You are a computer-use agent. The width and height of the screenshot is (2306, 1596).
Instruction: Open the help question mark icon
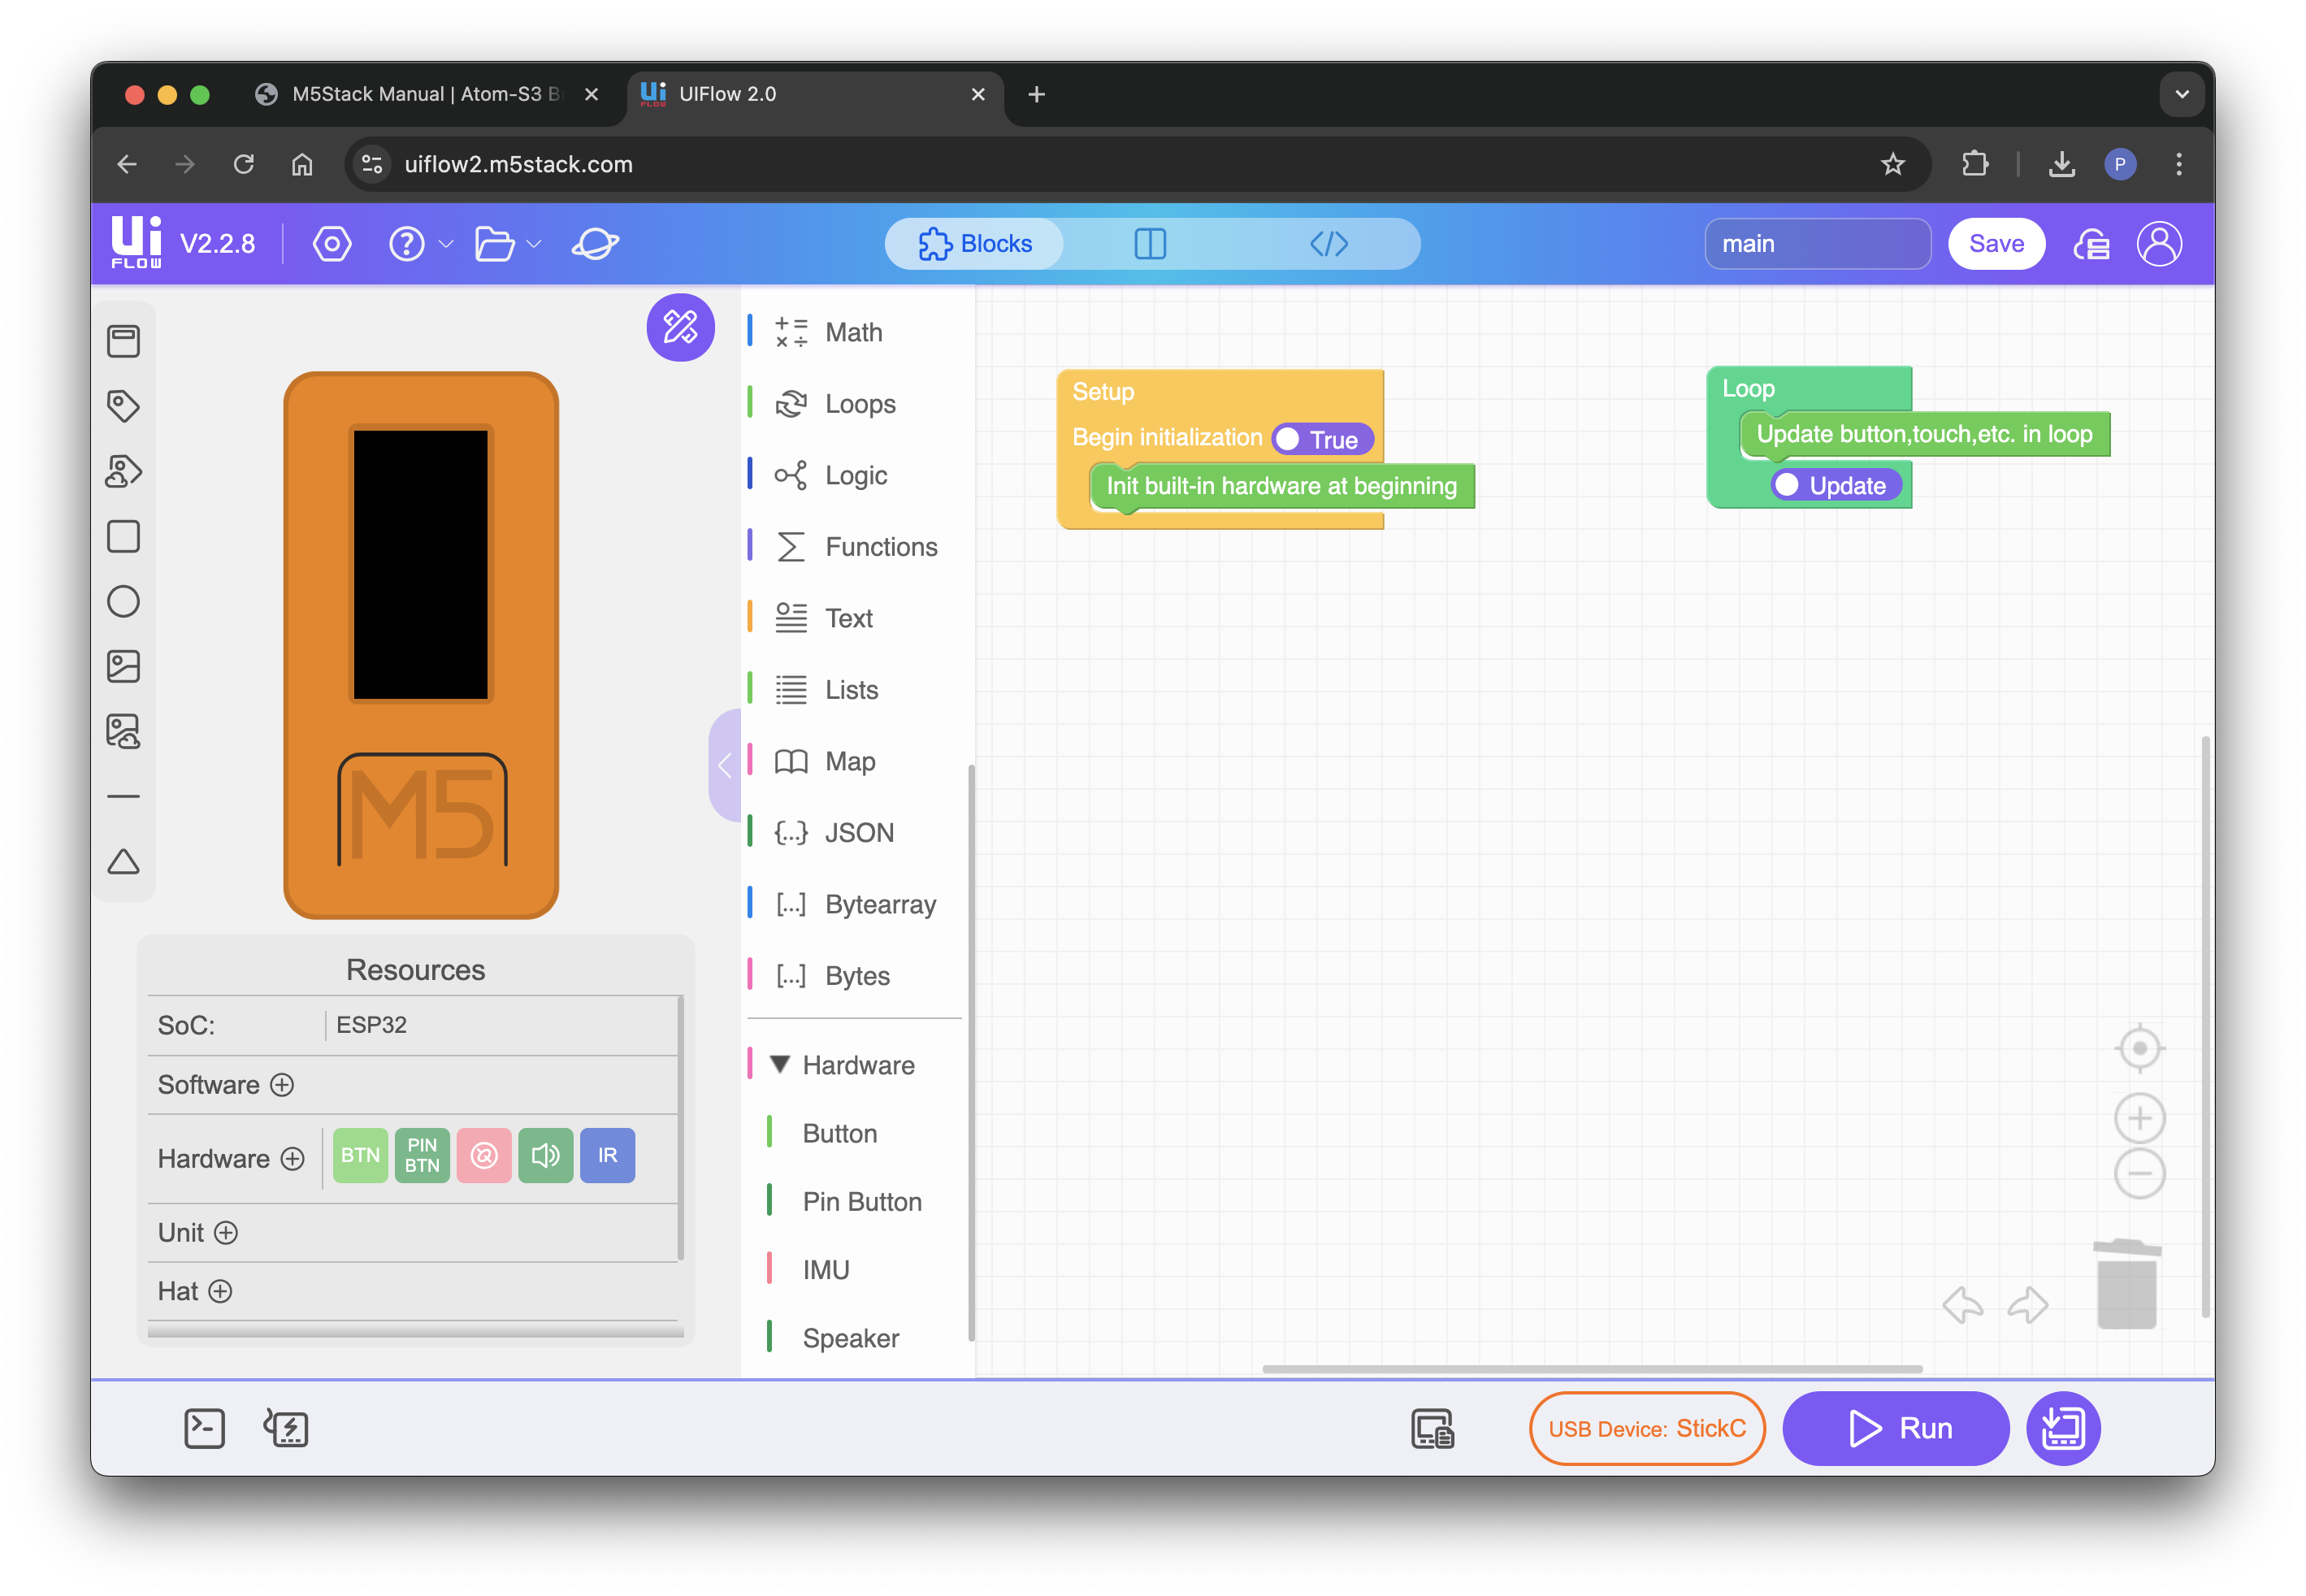(x=406, y=244)
